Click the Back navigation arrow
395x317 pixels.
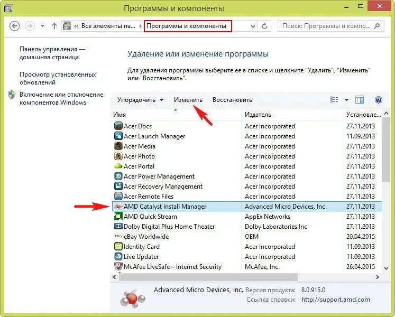point(14,26)
